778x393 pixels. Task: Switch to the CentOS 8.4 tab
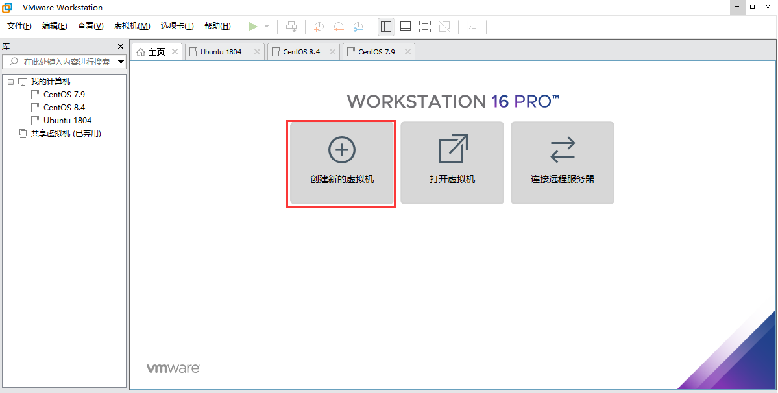pyautogui.click(x=303, y=51)
